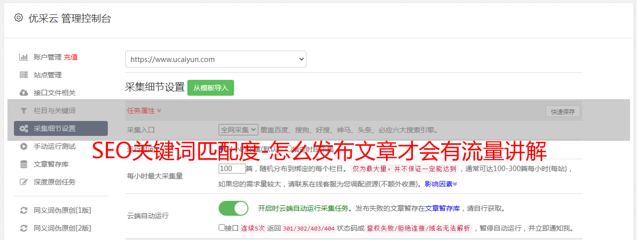This screenshot has width=637, height=240.
Task: Click the 快速保存 button
Action: pos(562,112)
